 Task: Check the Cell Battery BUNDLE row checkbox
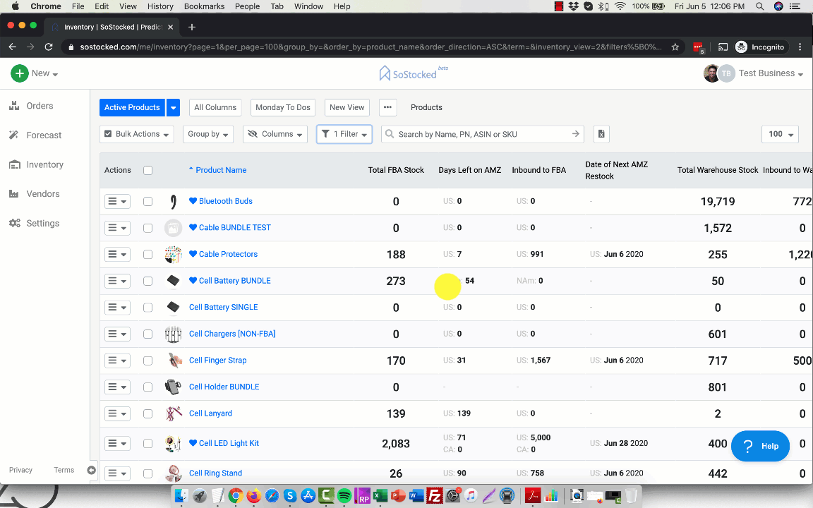pyautogui.click(x=147, y=281)
